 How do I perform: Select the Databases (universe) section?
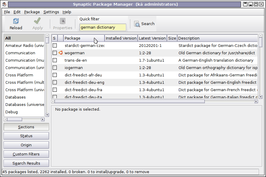click(24, 104)
